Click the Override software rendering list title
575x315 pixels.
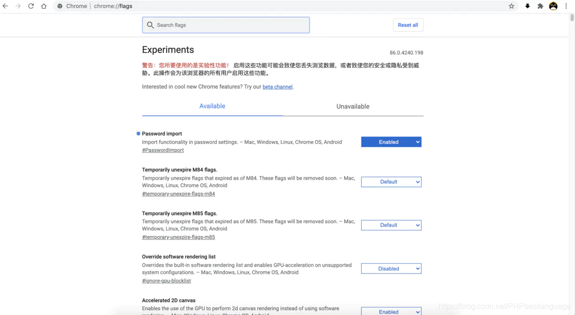[179, 257]
